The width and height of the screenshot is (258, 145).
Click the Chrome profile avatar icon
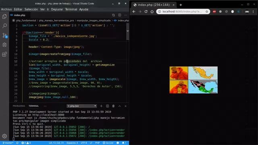(x=247, y=12)
